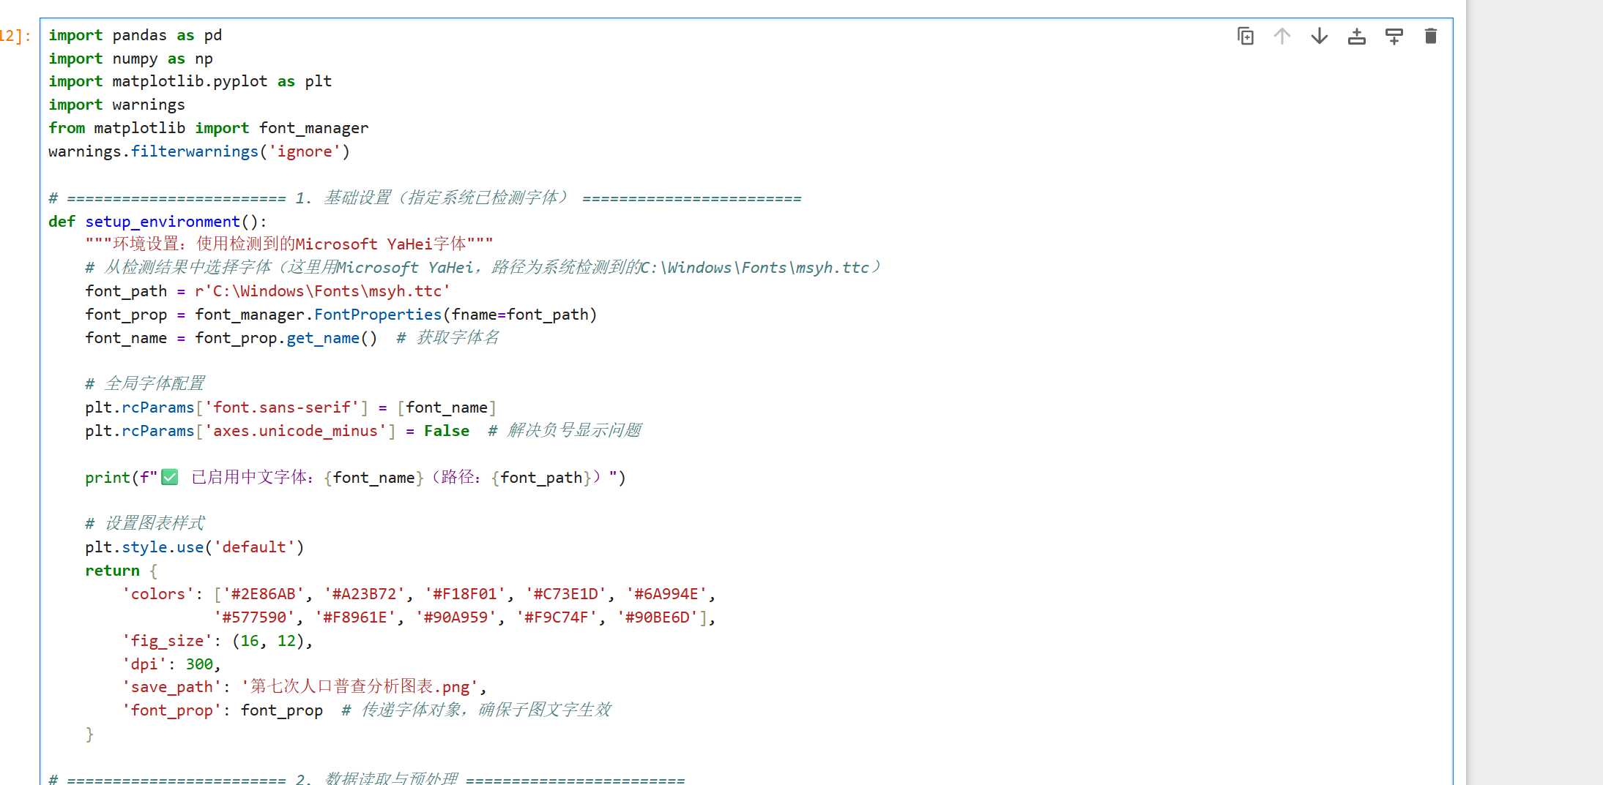Click the '#2E86AB' color string
Screen dimensions: 1603x785
coord(263,594)
